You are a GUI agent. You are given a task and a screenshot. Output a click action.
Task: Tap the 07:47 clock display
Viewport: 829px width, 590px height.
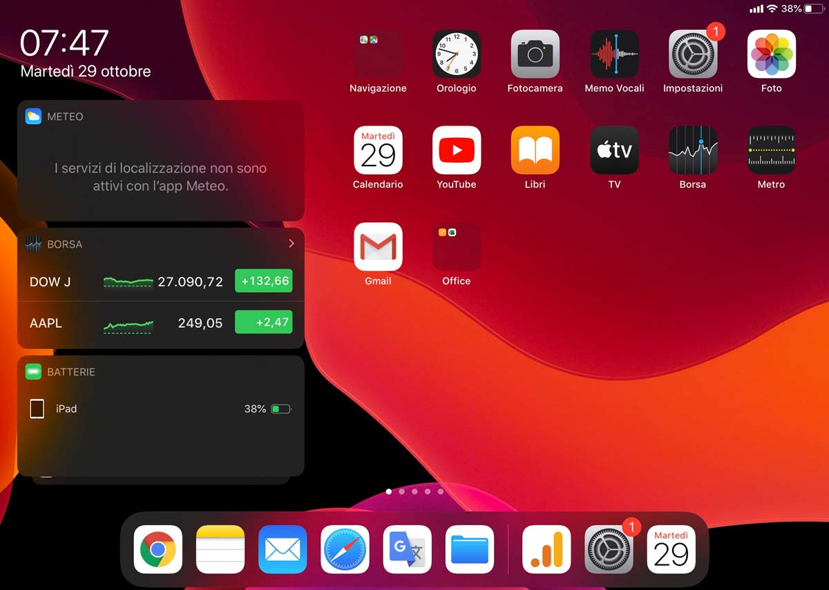click(x=64, y=43)
